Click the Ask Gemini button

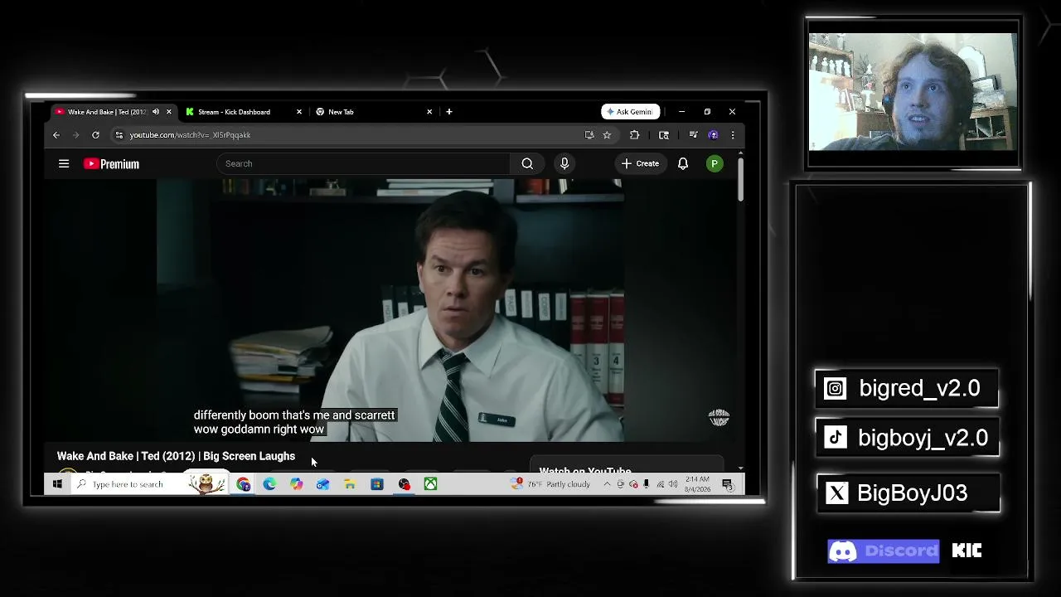click(631, 112)
